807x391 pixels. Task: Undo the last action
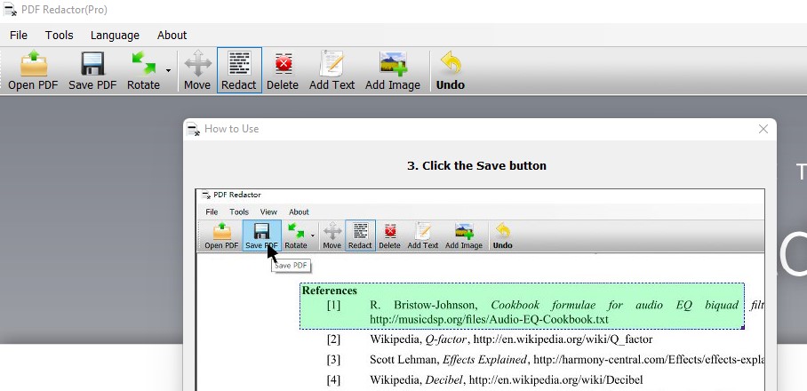pyautogui.click(x=451, y=70)
